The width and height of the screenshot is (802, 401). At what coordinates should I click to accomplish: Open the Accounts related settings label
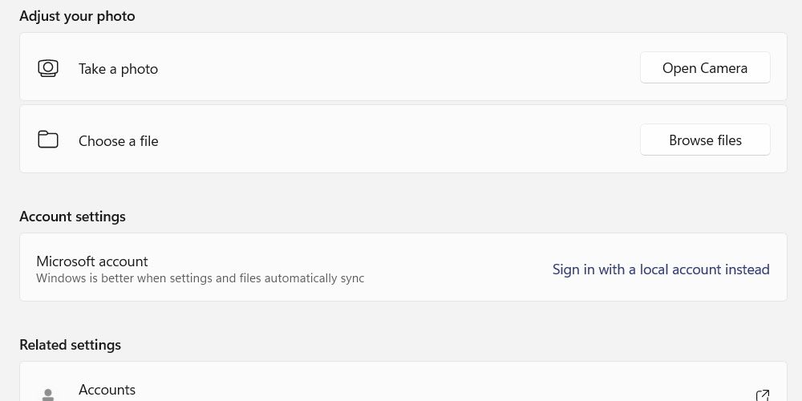[x=107, y=390]
